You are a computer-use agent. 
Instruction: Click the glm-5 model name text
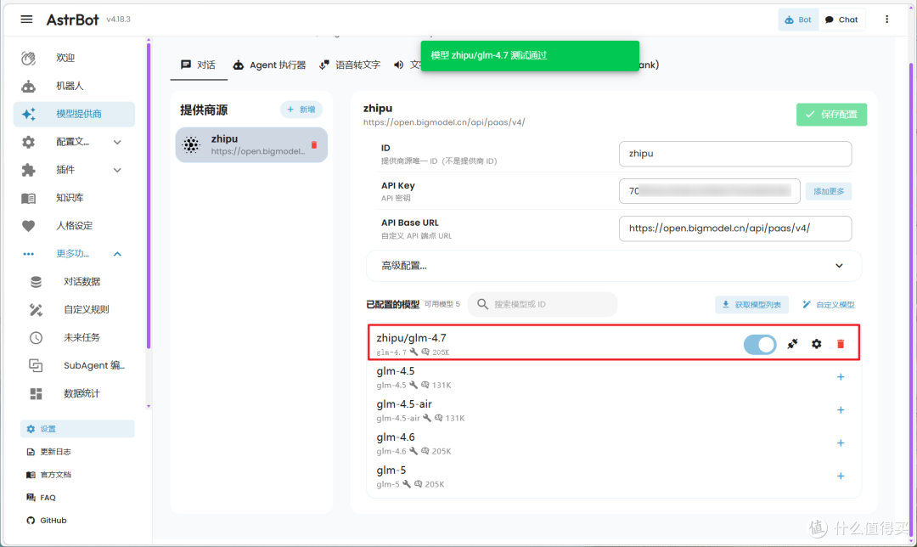click(391, 471)
